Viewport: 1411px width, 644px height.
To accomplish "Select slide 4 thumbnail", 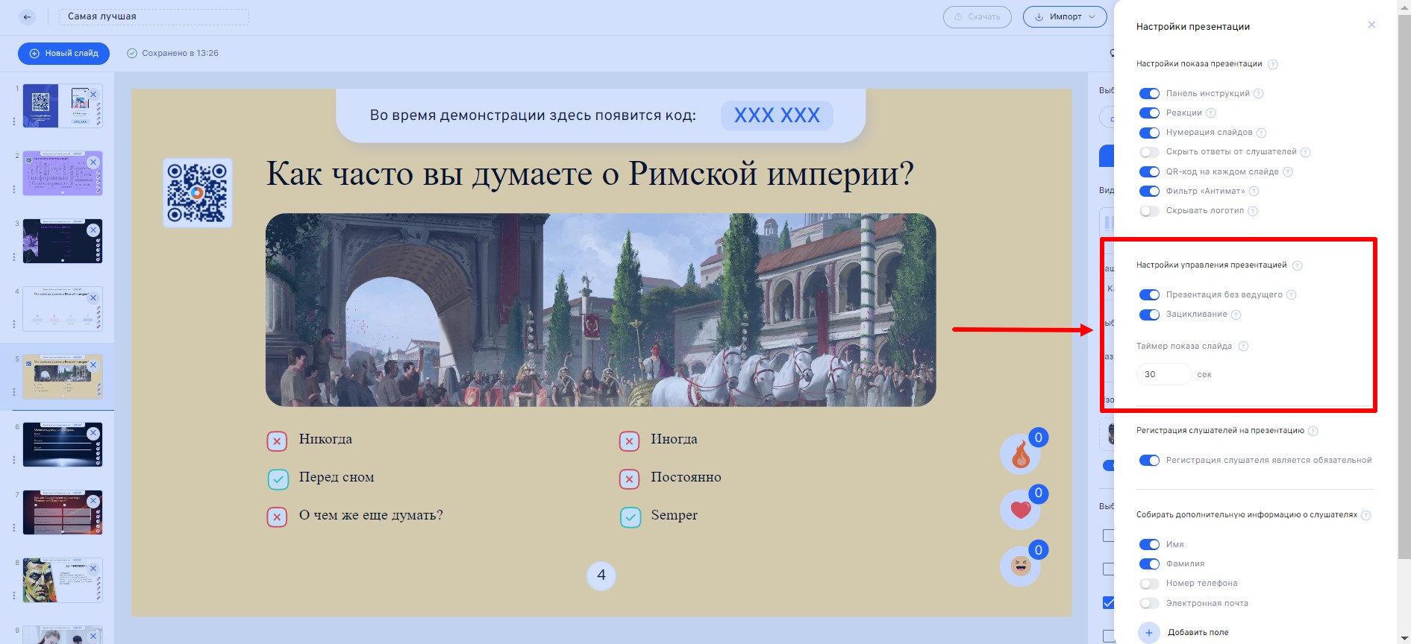I will click(x=63, y=309).
